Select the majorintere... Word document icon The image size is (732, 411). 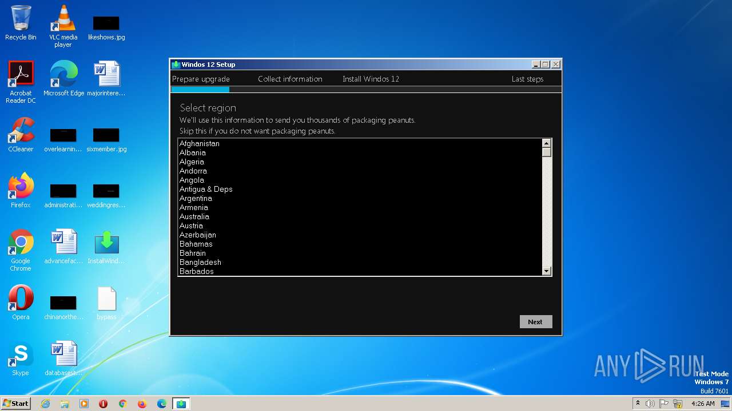click(106, 78)
